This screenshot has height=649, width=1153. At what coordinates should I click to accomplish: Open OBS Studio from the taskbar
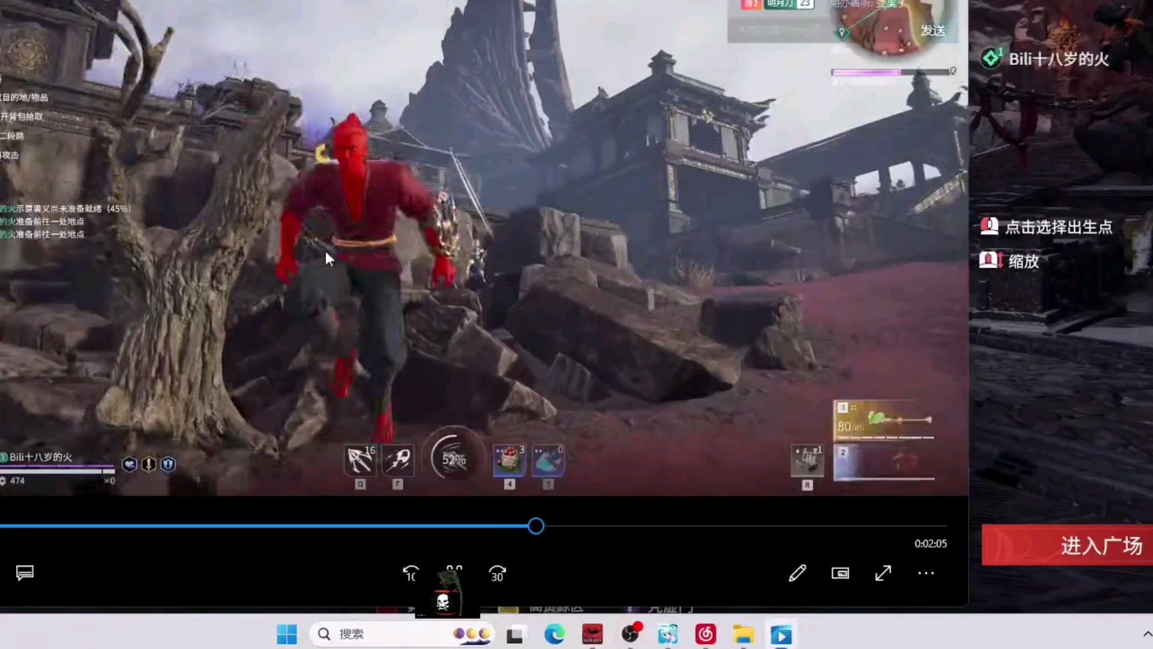click(631, 634)
